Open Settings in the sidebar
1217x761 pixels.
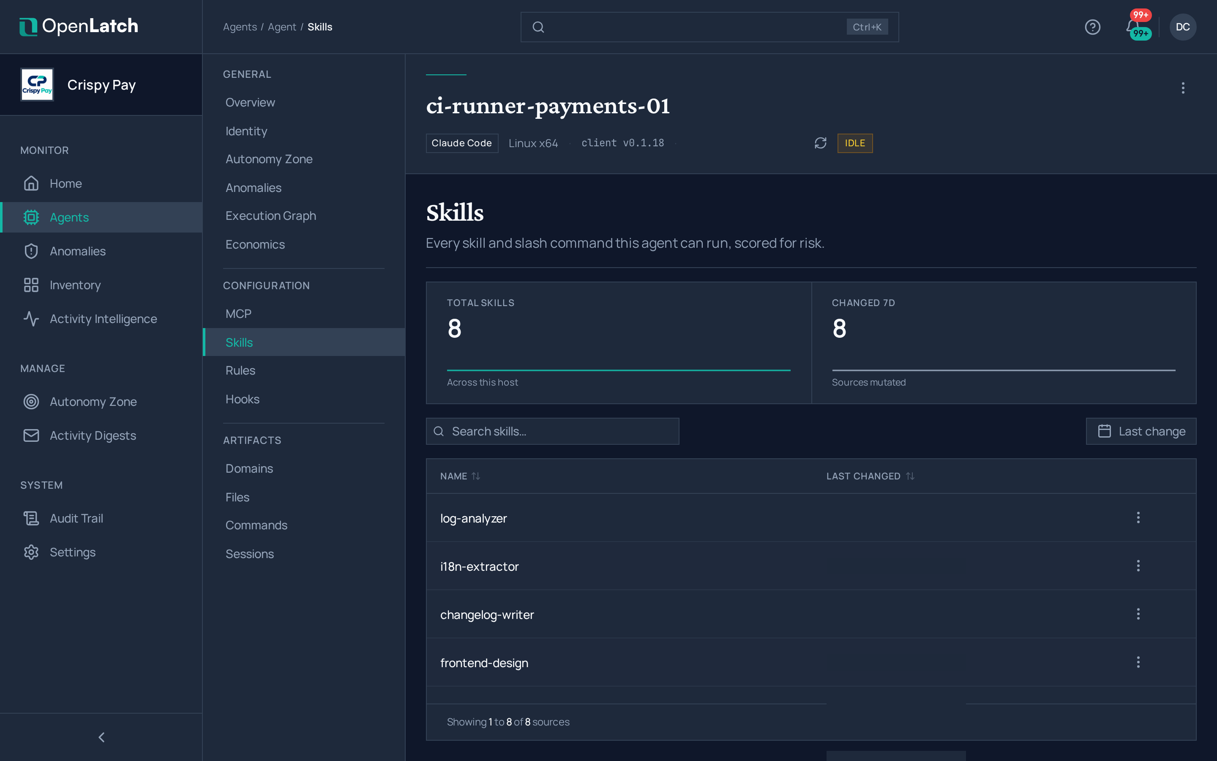(101, 552)
